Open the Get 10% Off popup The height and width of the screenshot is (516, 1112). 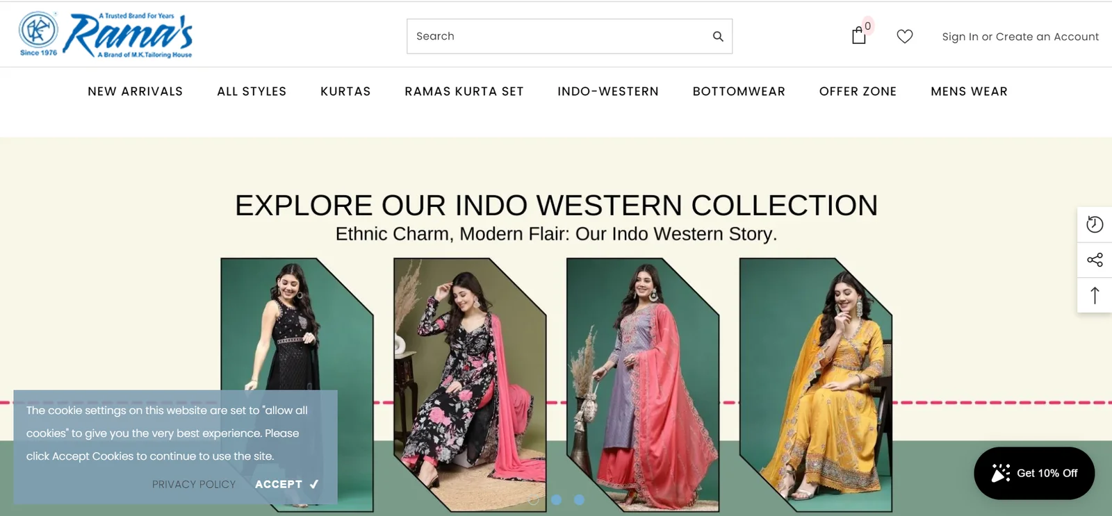(1034, 473)
